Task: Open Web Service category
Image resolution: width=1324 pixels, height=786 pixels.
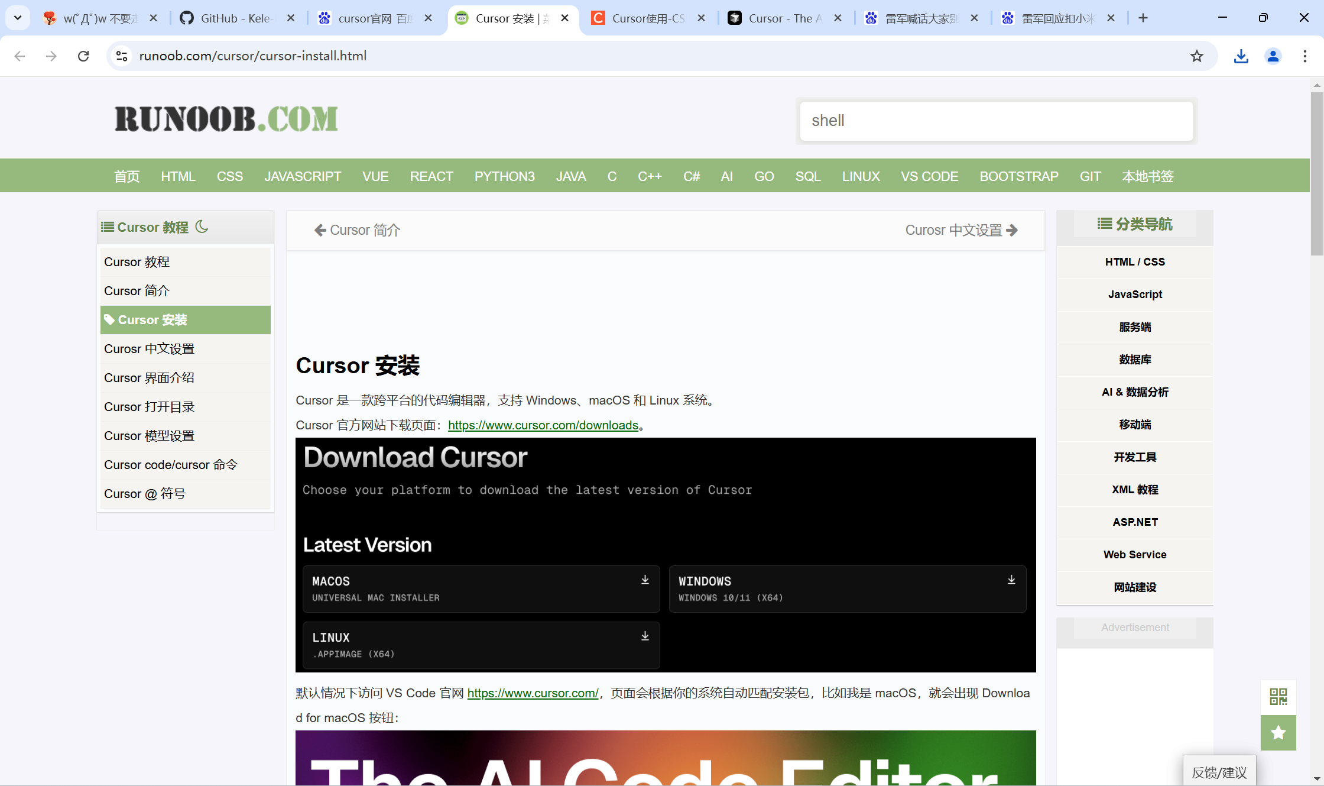Action: pos(1135,555)
